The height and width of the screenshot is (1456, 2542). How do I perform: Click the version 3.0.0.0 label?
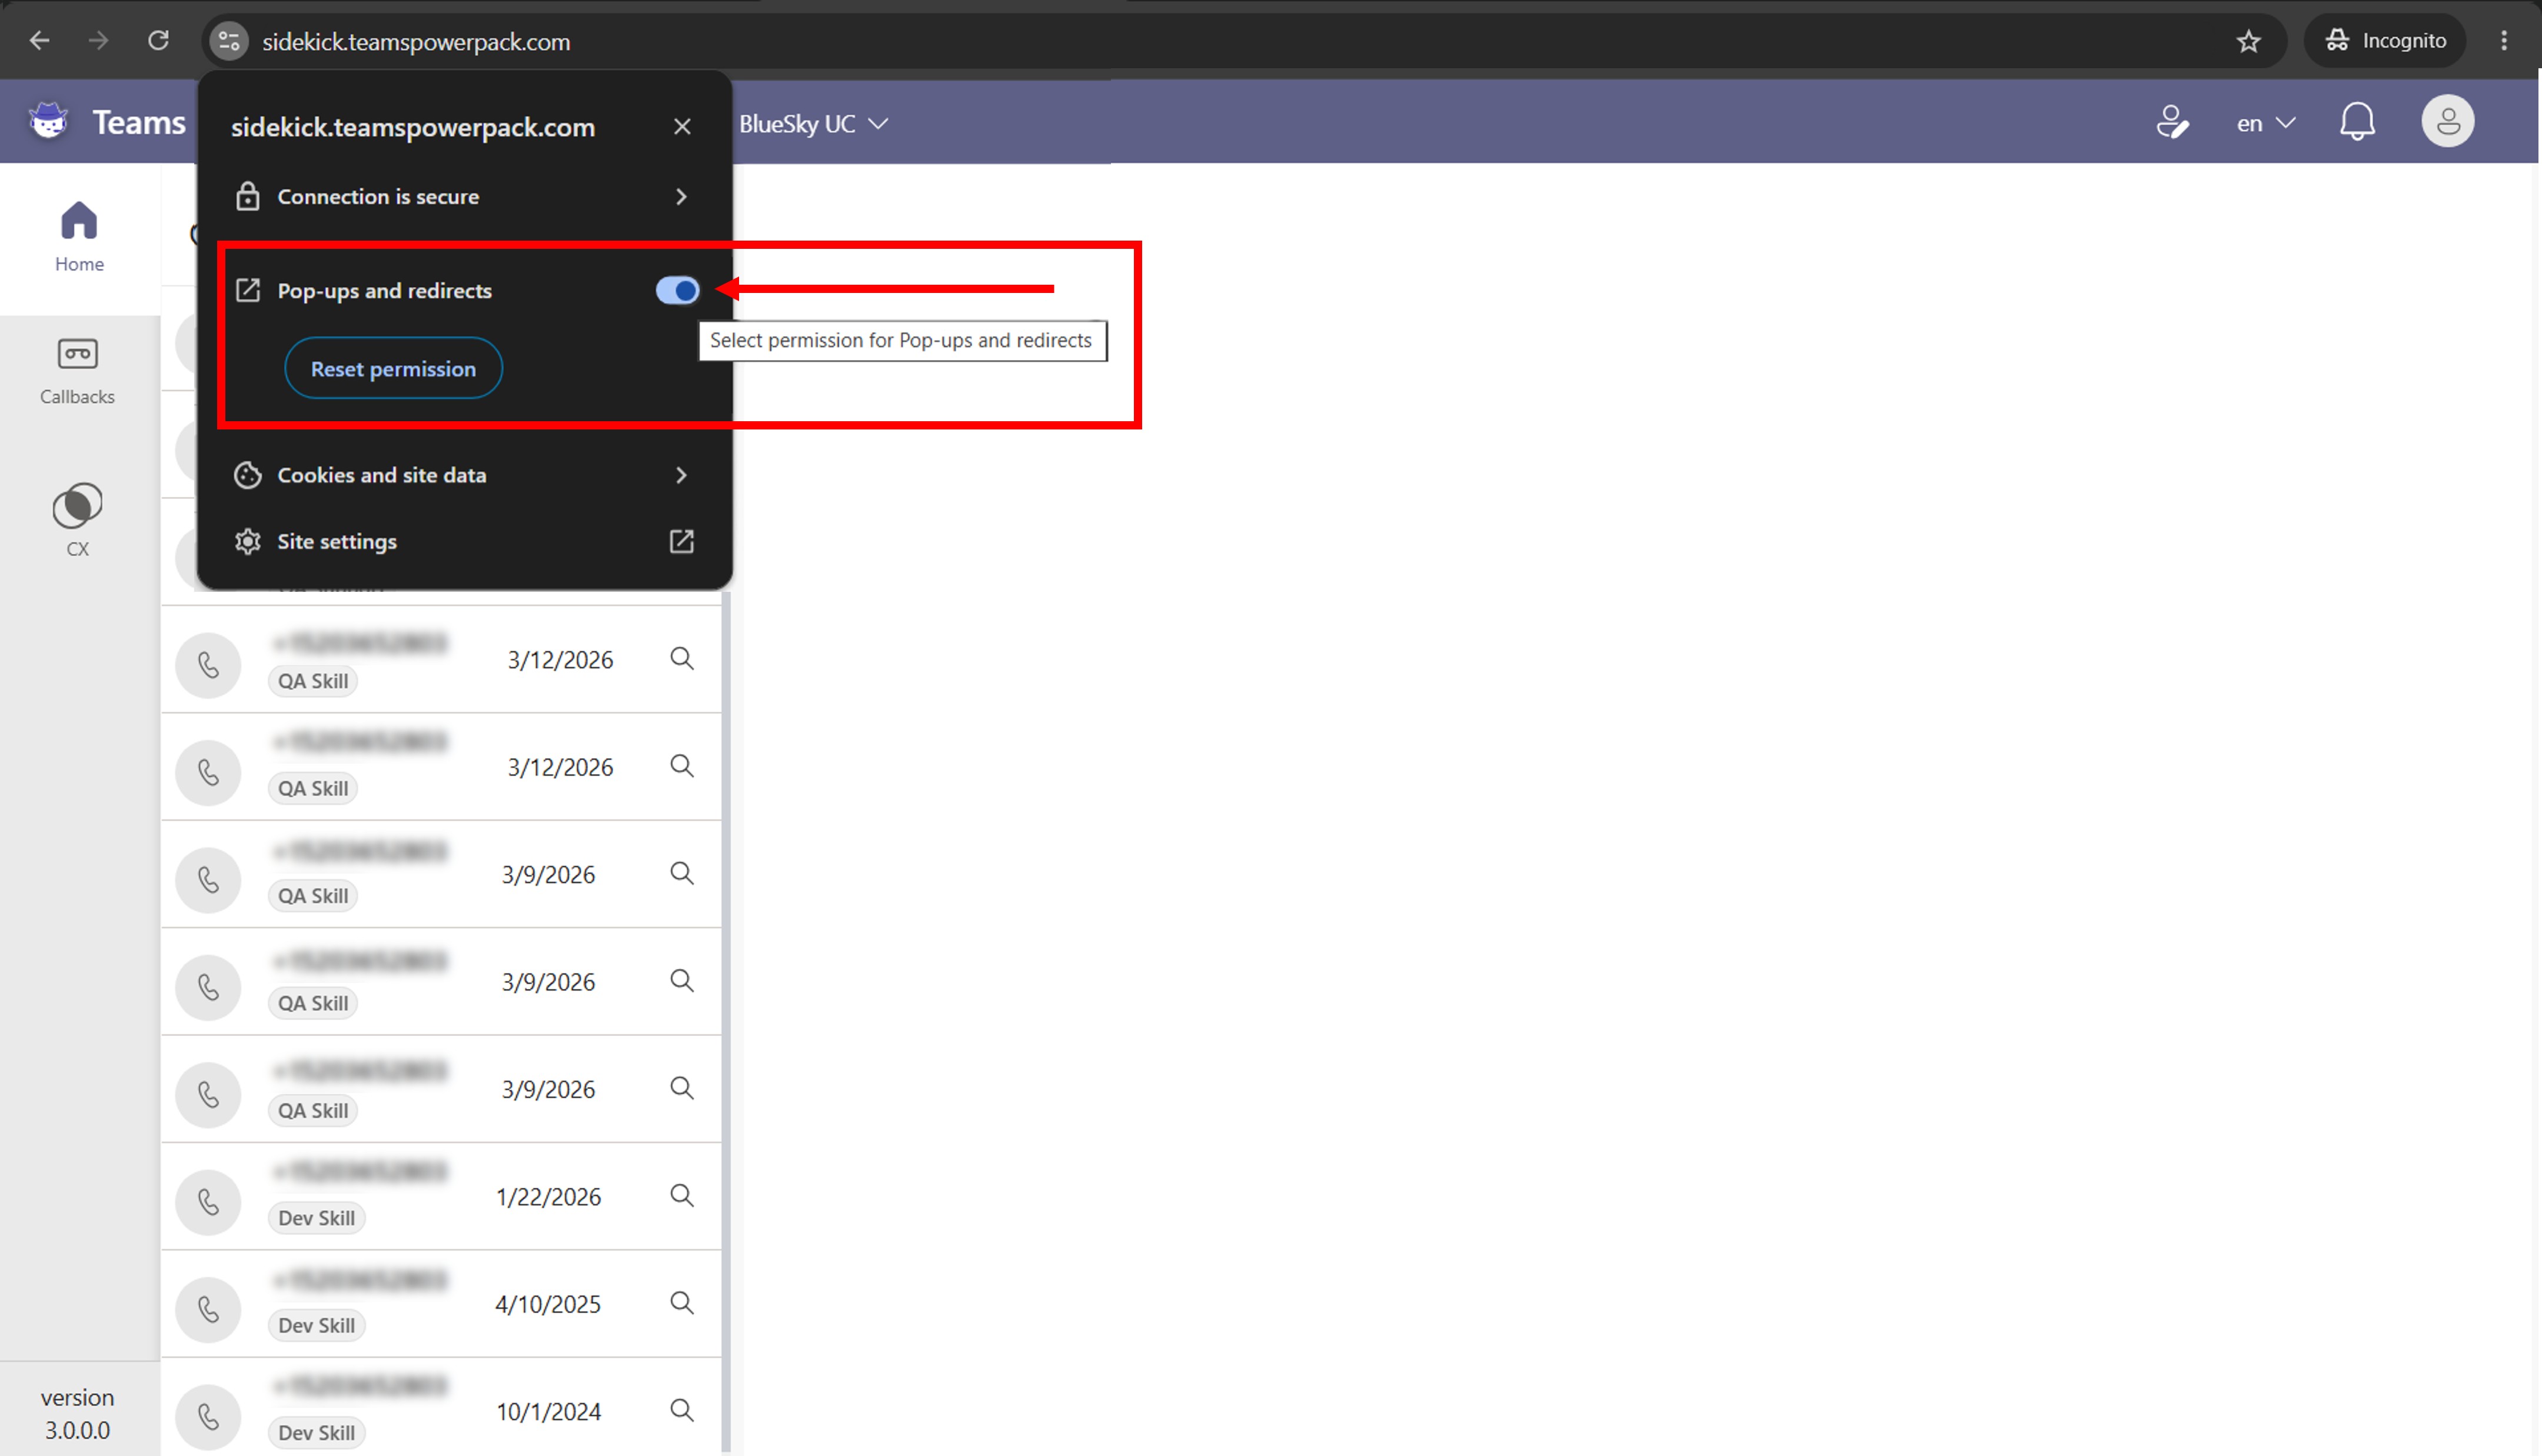(x=77, y=1414)
